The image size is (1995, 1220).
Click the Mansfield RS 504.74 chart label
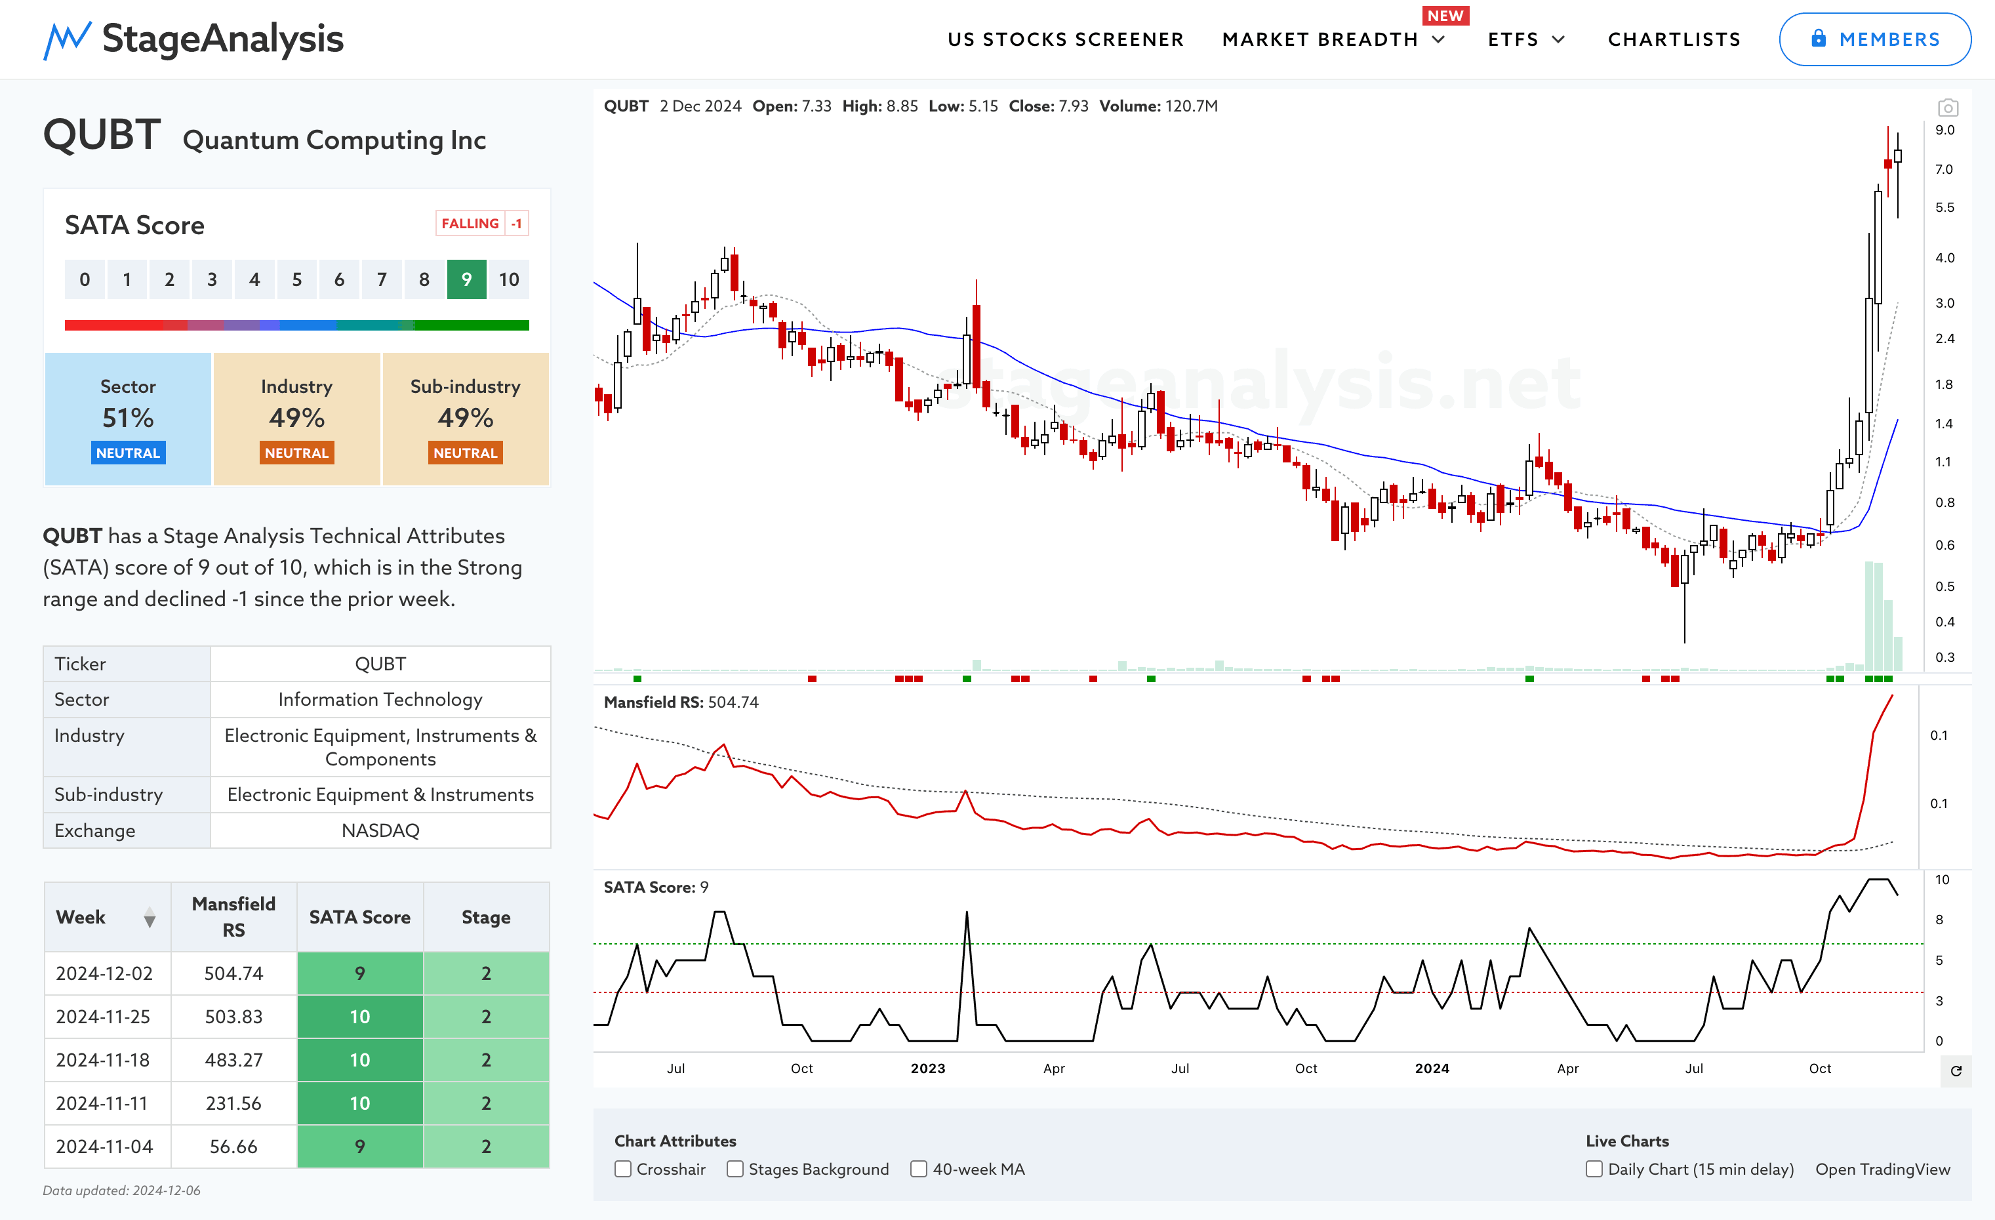[x=681, y=702]
